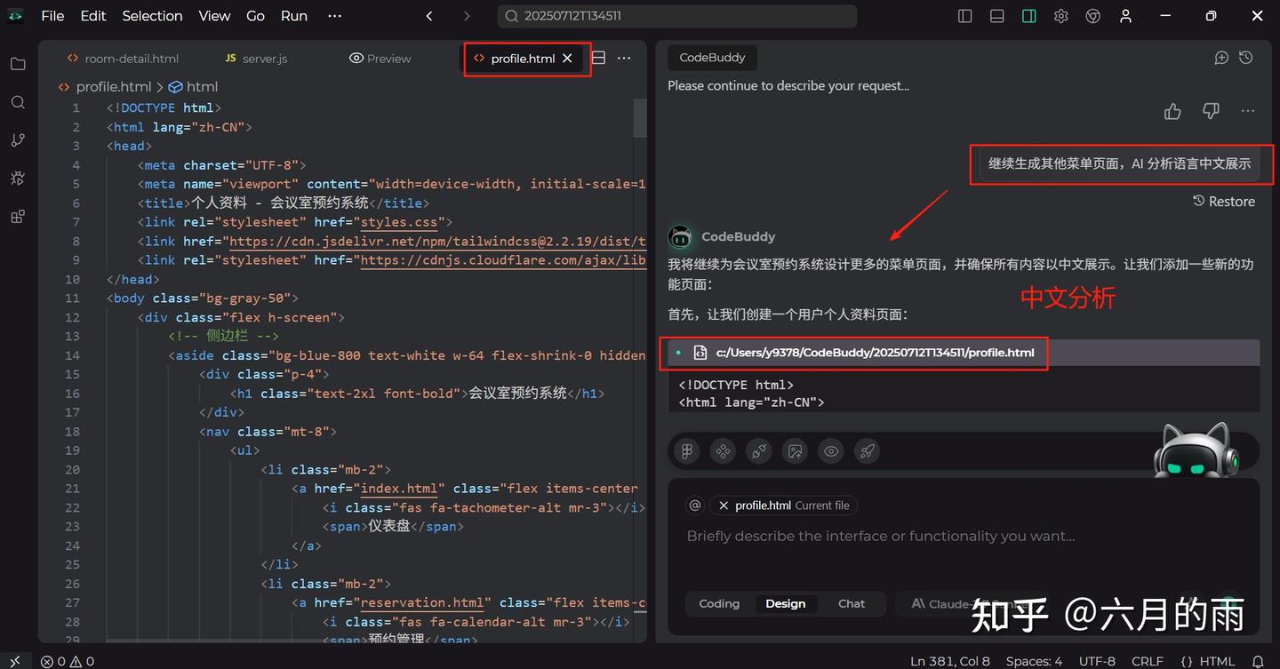Image resolution: width=1280 pixels, height=669 pixels.
Task: Switch chat mode to Coding
Action: coord(719,604)
